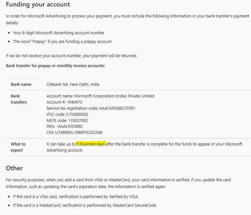Click the bold 'Bank transfer for prepay' line
This screenshot has width=251, height=215.
[55, 66]
